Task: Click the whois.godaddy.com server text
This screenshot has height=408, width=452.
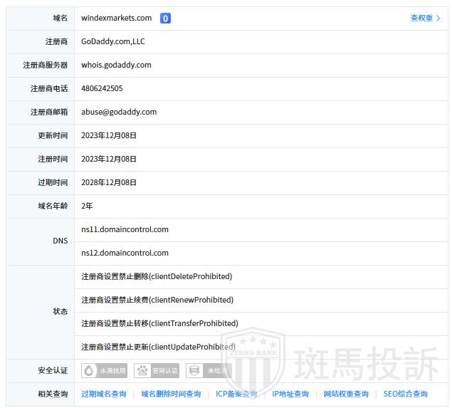Action: [x=116, y=65]
